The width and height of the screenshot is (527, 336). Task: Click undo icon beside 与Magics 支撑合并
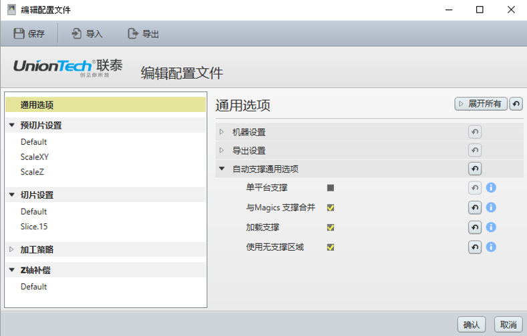(x=475, y=207)
